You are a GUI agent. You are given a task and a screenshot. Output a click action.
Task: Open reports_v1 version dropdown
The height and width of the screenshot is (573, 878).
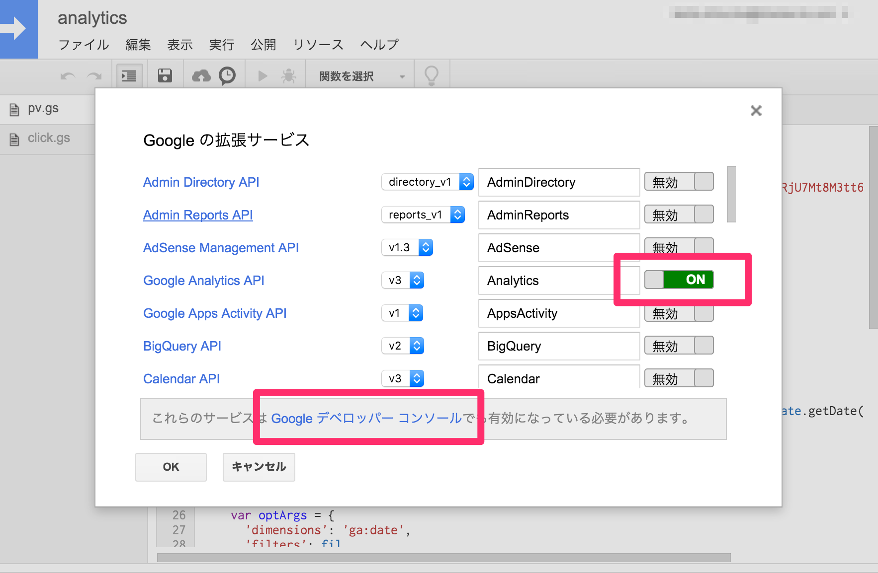pyautogui.click(x=423, y=215)
